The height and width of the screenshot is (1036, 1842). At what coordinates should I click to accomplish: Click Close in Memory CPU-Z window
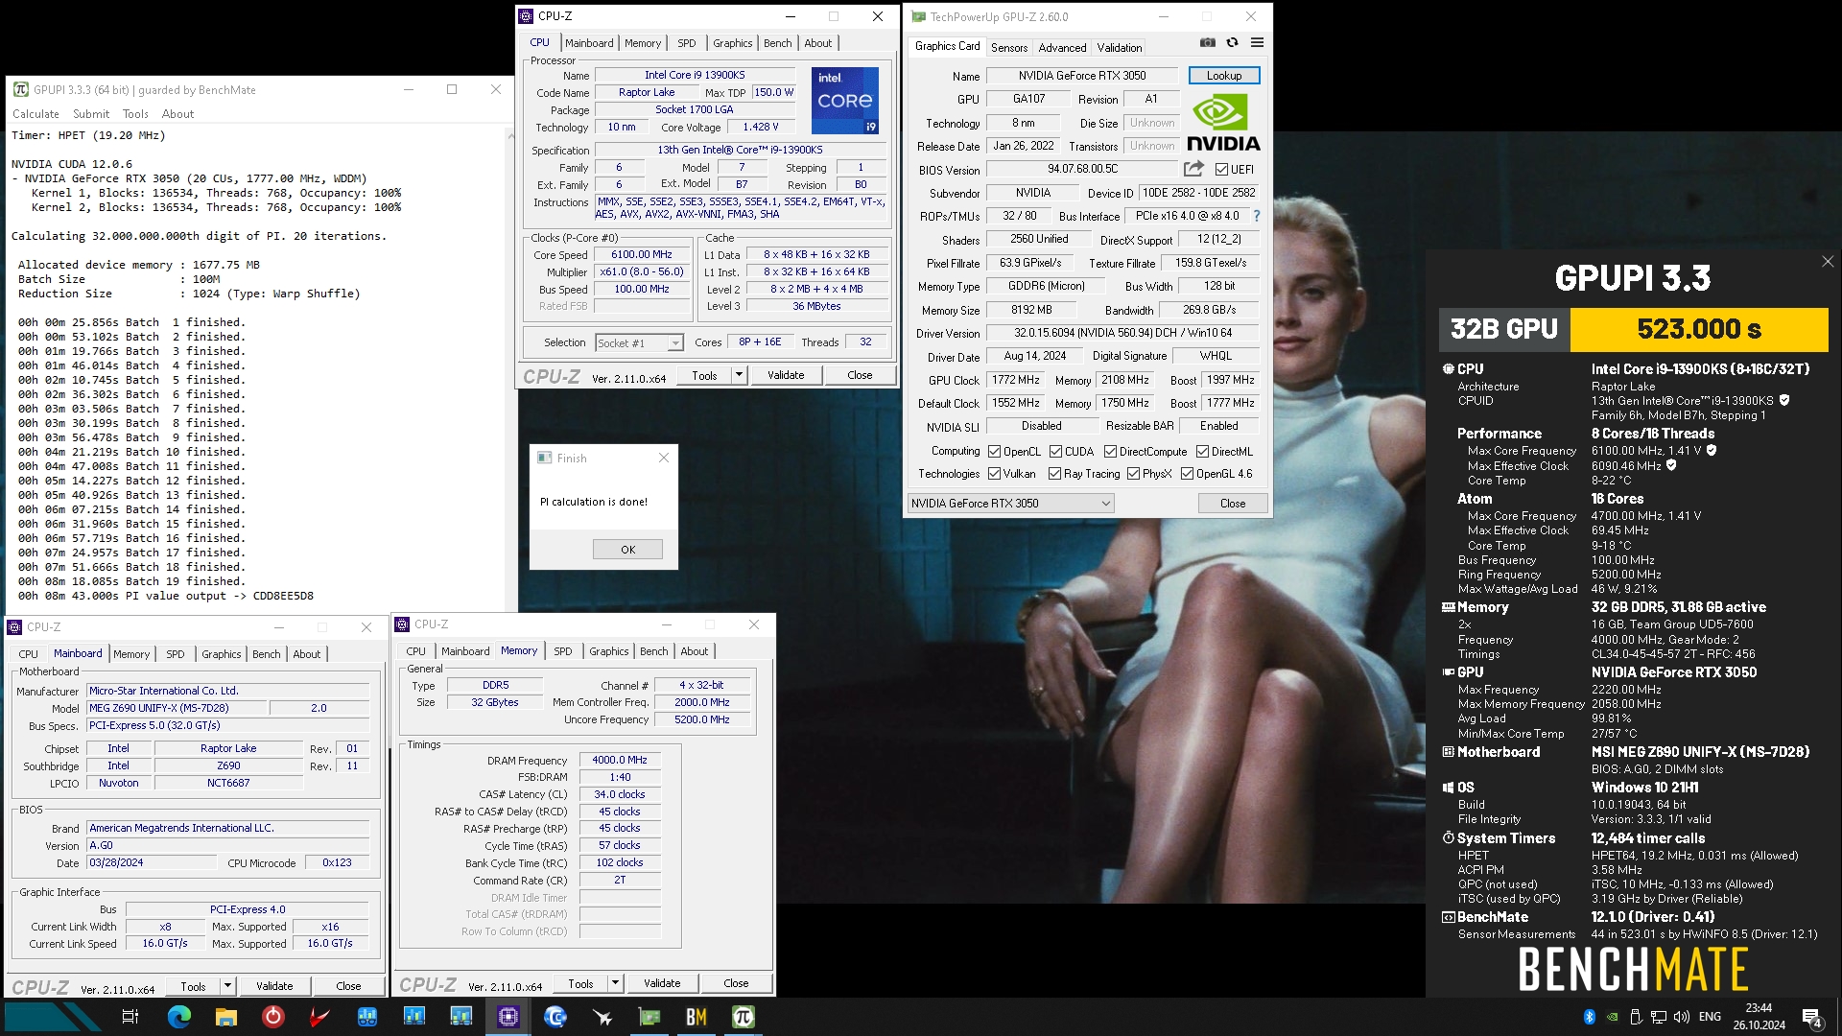(x=736, y=983)
